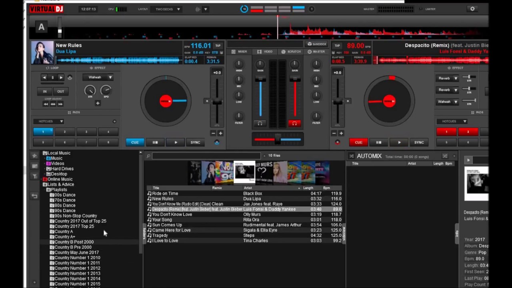512x288 pixels.
Task: Switch to the MIXER tab
Action: tap(240, 52)
